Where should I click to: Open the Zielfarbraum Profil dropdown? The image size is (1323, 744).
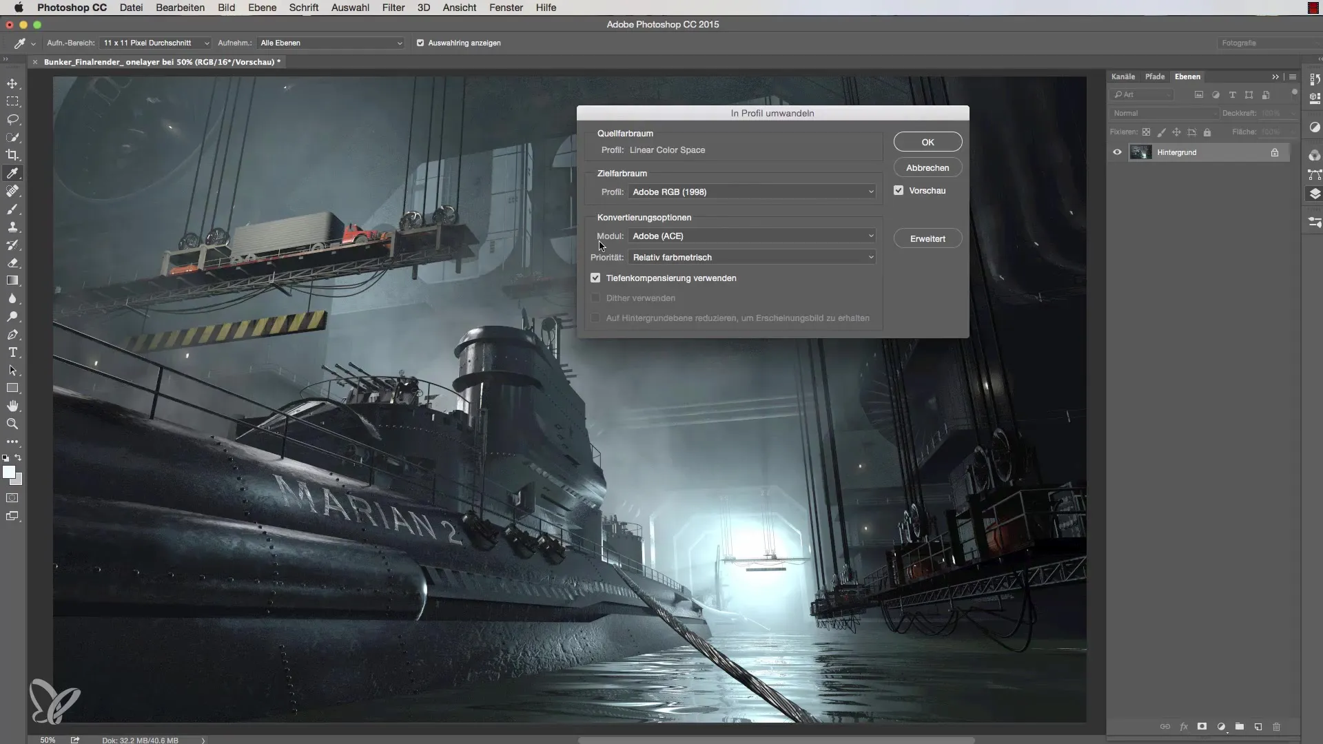pyautogui.click(x=752, y=192)
